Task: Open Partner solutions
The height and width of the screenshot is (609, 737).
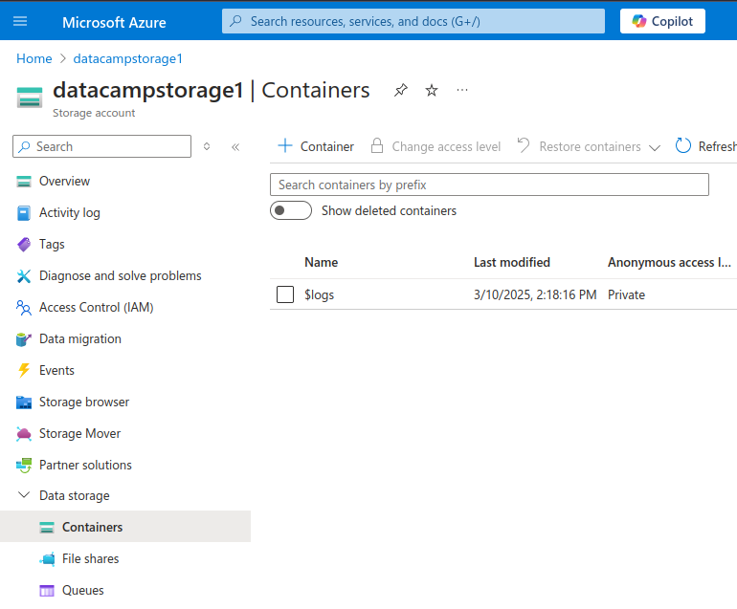Action: [85, 465]
